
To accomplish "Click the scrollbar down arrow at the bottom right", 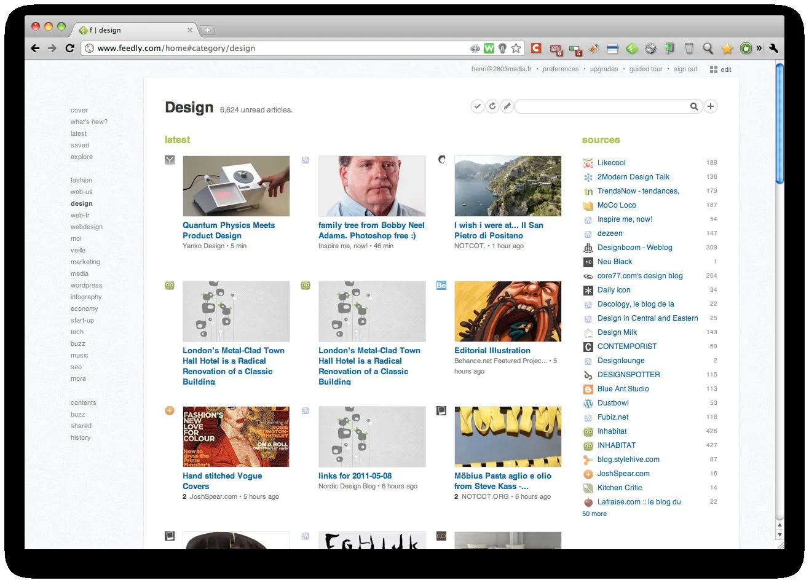I will click(x=779, y=536).
